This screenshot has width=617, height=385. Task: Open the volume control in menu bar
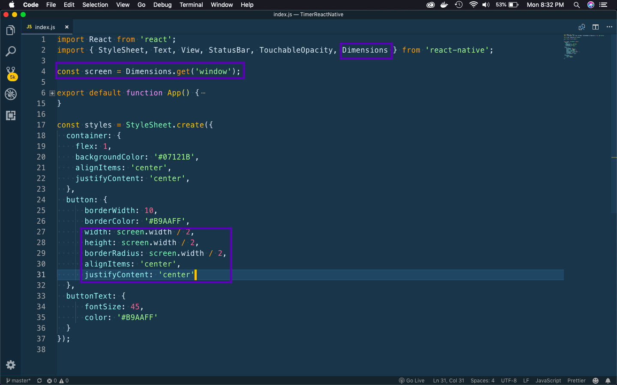486,5
